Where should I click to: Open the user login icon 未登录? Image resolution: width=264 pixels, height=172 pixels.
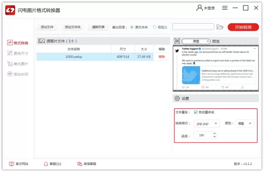[x=199, y=8]
